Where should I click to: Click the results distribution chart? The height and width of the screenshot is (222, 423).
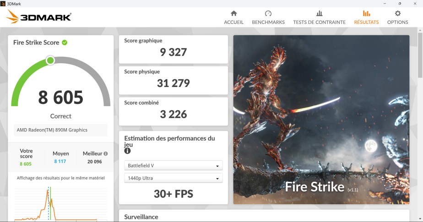[55, 202]
